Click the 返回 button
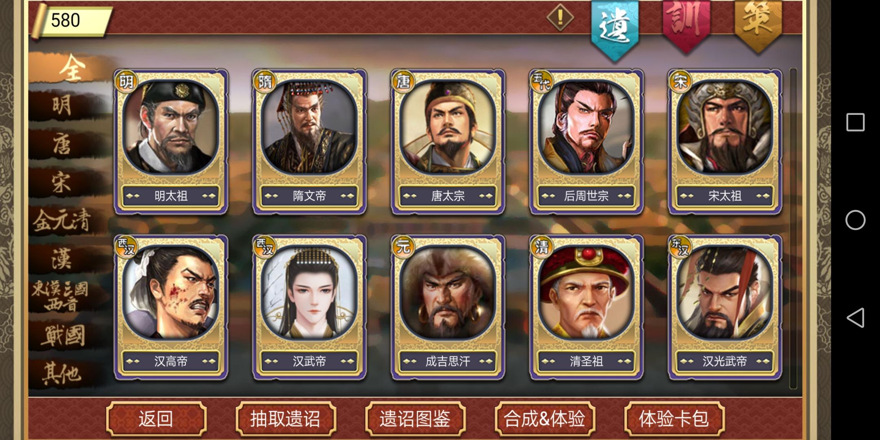Image resolution: width=880 pixels, height=440 pixels. pyautogui.click(x=156, y=419)
